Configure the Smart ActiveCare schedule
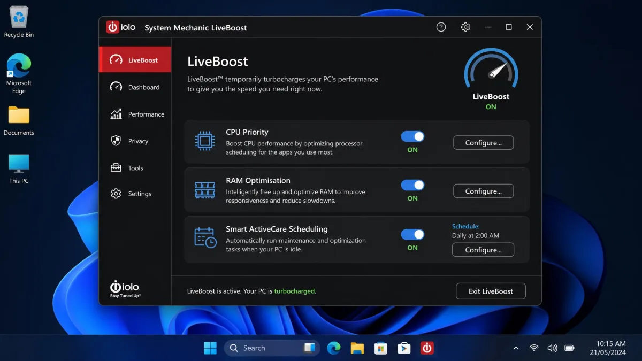The width and height of the screenshot is (642, 361). coord(484,250)
